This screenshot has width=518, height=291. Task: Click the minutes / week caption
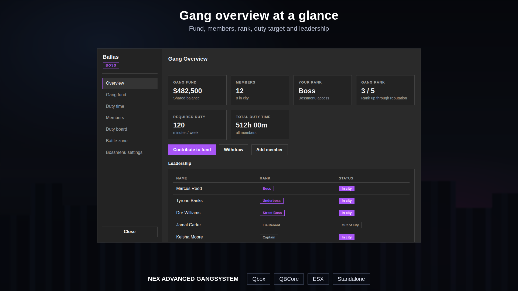tap(186, 133)
